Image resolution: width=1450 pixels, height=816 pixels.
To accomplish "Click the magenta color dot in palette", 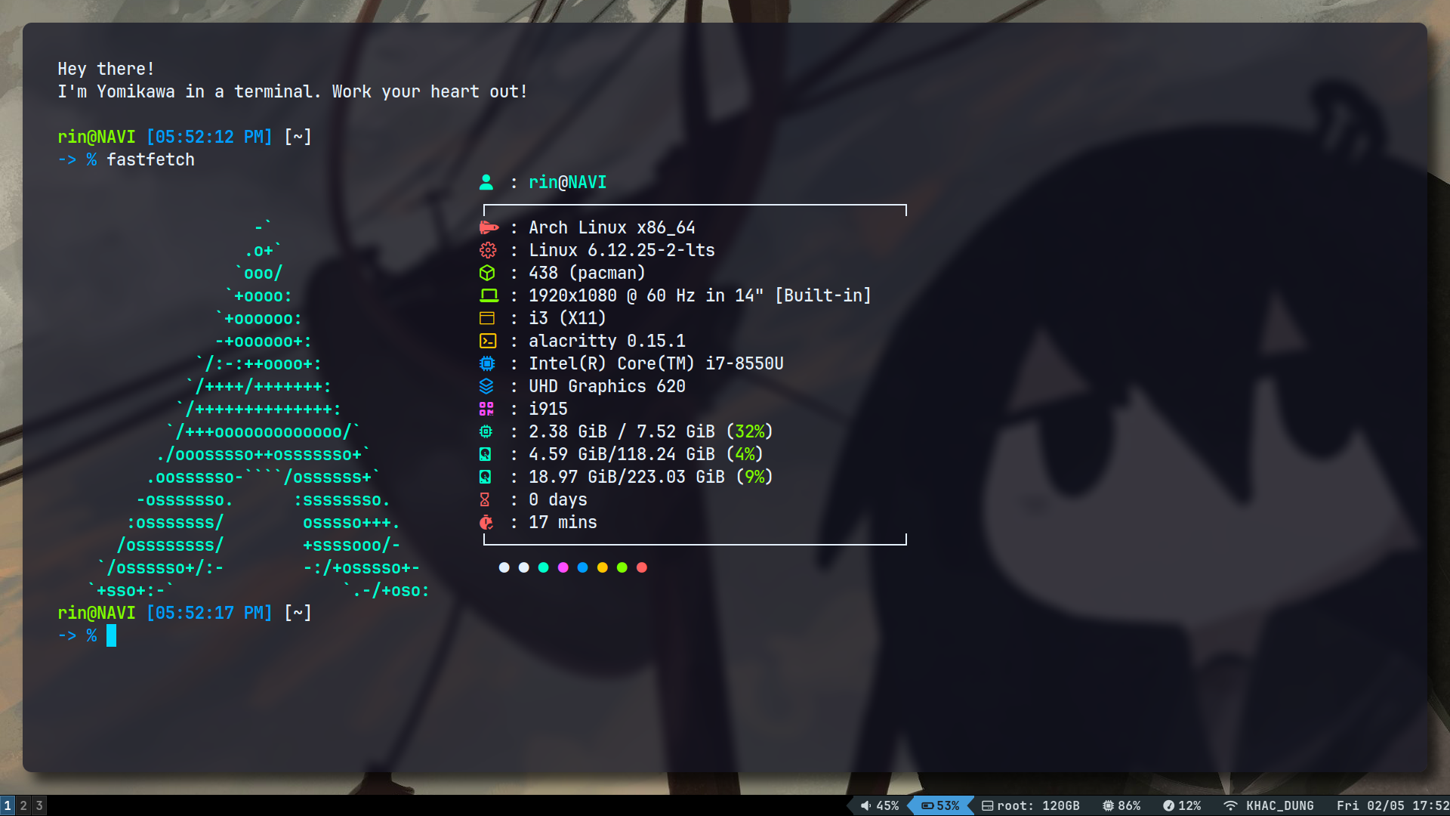I will click(563, 567).
